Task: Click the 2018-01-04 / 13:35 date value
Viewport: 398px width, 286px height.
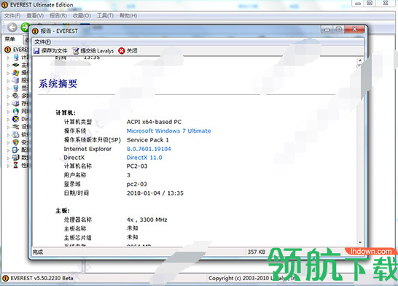Action: coord(155,193)
